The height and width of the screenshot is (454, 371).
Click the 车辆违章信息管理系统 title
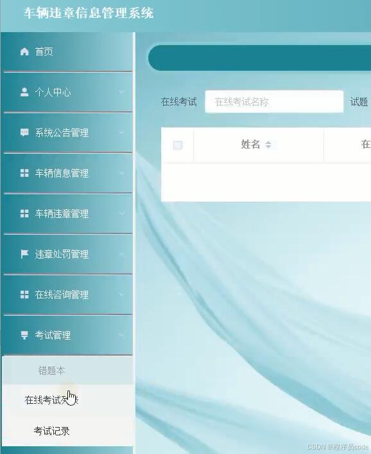pos(89,13)
